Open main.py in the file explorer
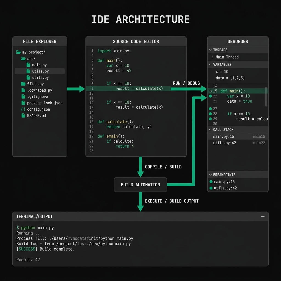Viewport: 281px width, 281px height. pyautogui.click(x=40, y=65)
